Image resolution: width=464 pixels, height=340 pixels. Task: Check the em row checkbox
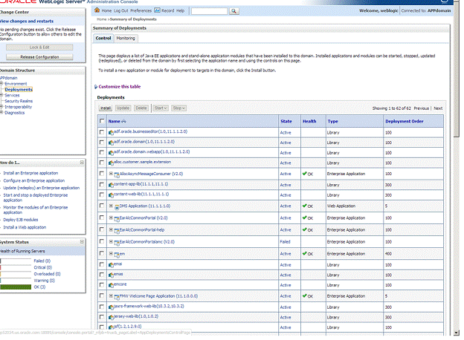coord(102,253)
